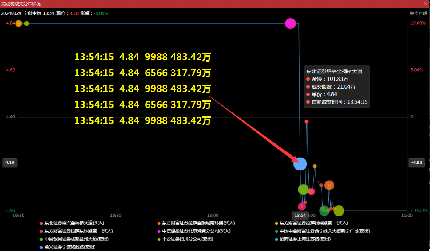Click the large olive bubble at limit-down price

point(339,211)
